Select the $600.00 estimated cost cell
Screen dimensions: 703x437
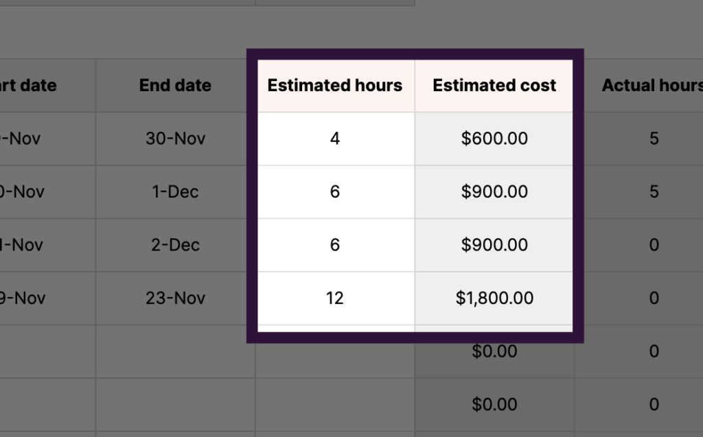click(494, 139)
